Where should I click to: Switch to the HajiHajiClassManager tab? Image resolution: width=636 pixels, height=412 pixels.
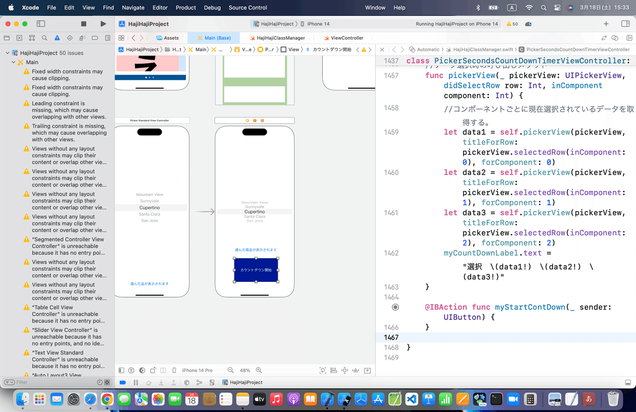277,38
